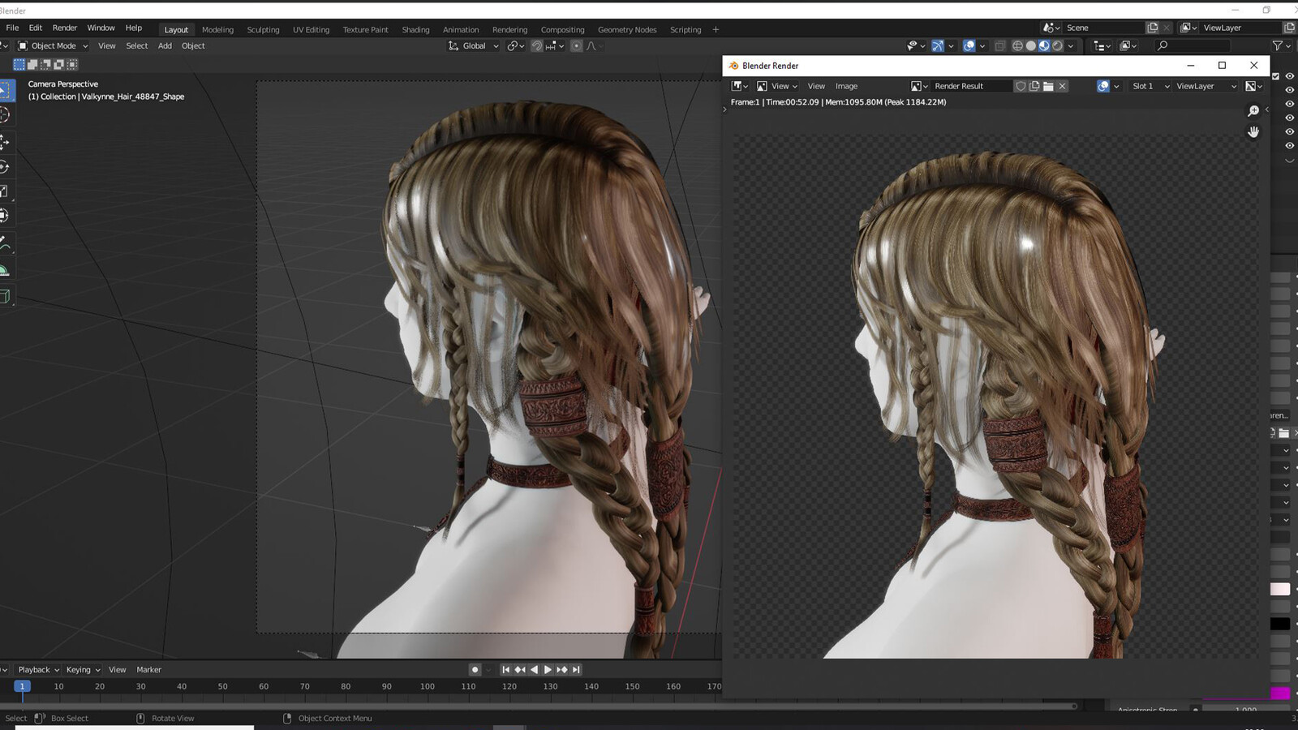The height and width of the screenshot is (730, 1298).
Task: Click the magenta color swatch in the properties panel
Action: coord(1280,693)
